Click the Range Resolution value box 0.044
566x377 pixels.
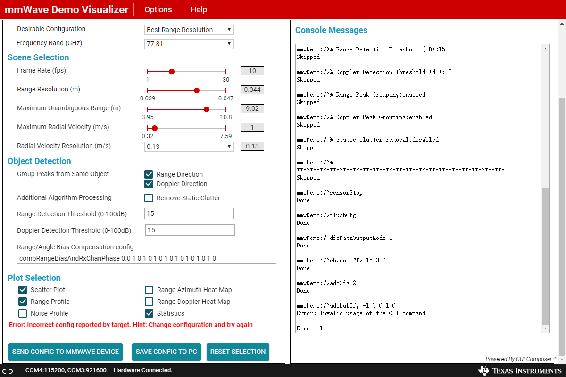click(x=252, y=90)
